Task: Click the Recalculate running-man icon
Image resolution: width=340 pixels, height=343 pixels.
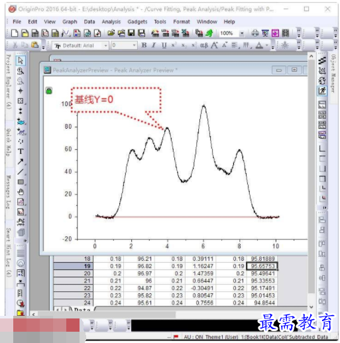Action: click(x=209, y=33)
